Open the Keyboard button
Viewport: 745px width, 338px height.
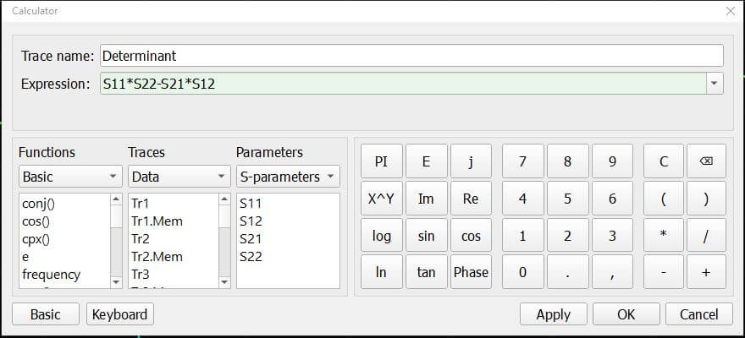click(119, 314)
